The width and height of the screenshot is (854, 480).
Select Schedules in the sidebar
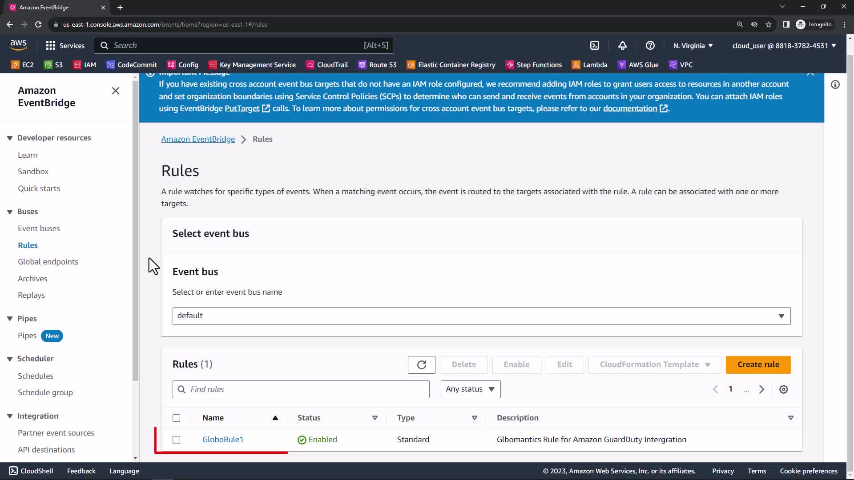tap(36, 376)
